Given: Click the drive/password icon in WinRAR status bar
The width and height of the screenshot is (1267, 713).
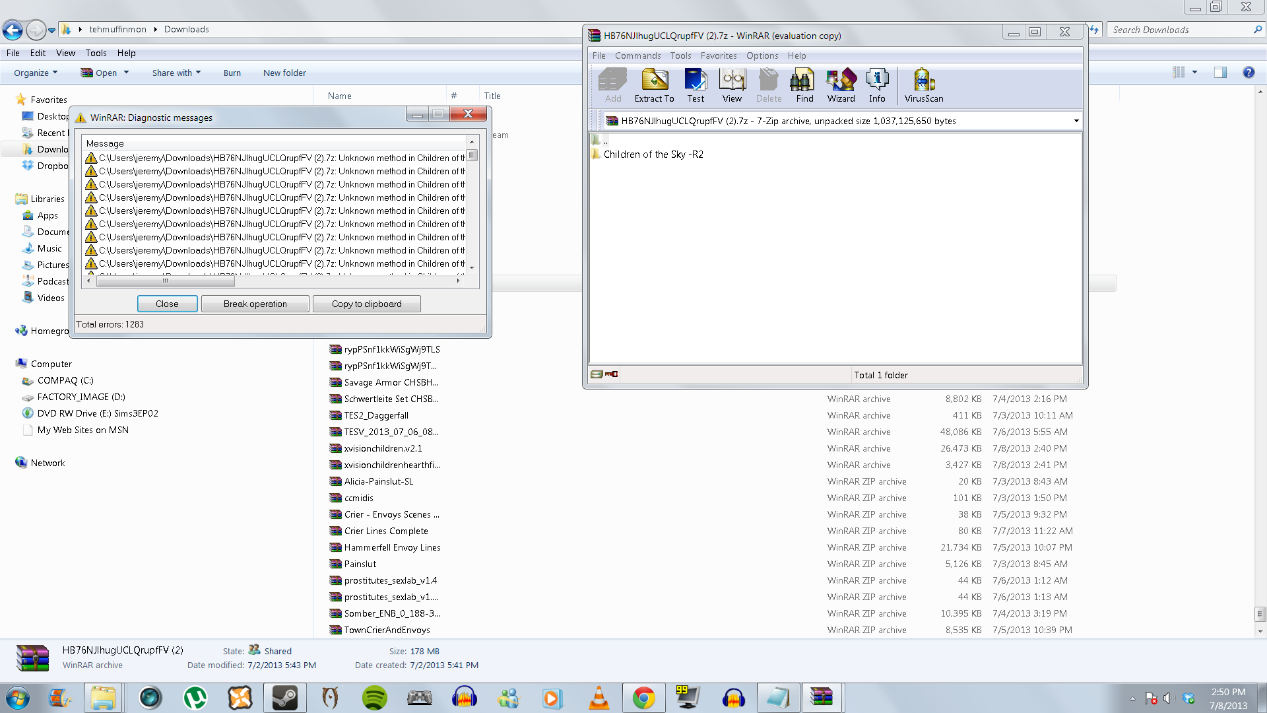Looking at the screenshot, I should (x=604, y=374).
